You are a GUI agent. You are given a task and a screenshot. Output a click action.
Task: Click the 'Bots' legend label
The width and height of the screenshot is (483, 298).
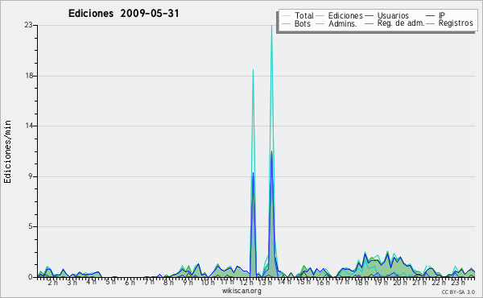coord(302,23)
